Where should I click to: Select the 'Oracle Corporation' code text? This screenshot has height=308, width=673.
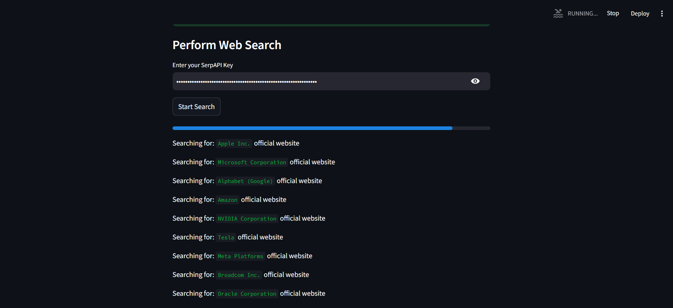pyautogui.click(x=247, y=294)
